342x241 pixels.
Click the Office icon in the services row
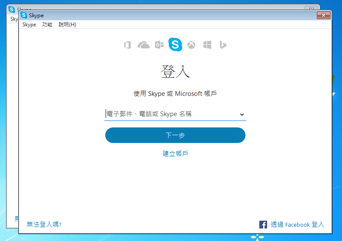click(128, 45)
